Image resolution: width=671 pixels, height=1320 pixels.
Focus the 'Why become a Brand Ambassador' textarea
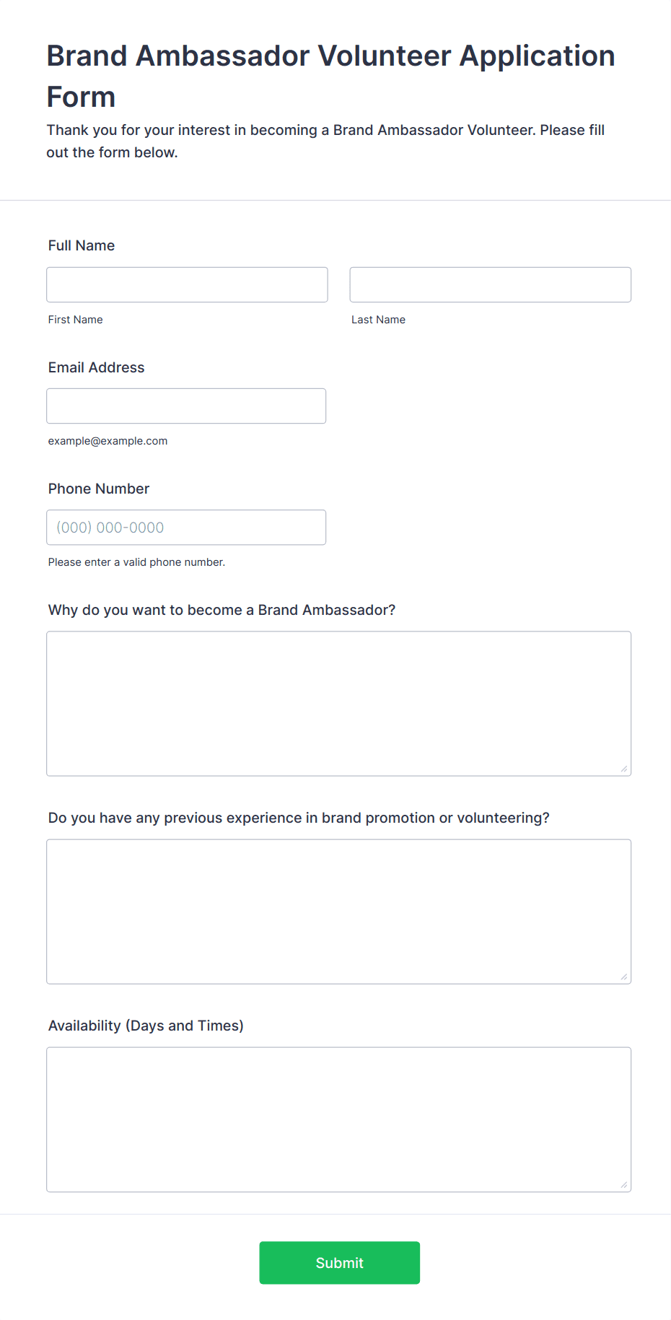tap(338, 703)
